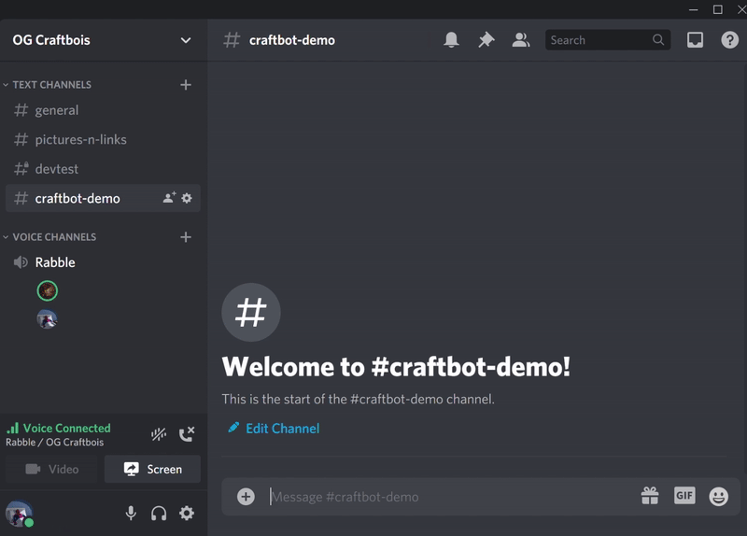Open the Inbox icon

695,39
